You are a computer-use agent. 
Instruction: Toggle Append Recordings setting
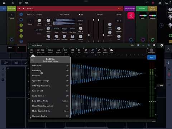(x=50, y=81)
